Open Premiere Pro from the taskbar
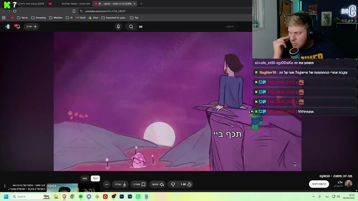Viewport: 358px width, 201px height. 122,197
